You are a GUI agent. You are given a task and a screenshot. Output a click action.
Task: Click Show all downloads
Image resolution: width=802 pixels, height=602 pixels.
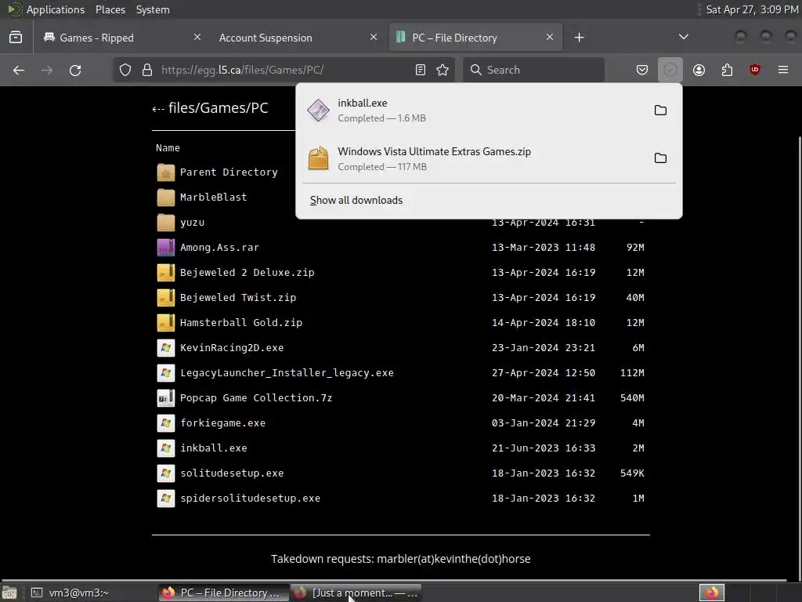356,200
